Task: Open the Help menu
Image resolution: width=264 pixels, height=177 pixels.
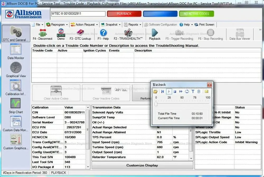Action: click(x=186, y=25)
